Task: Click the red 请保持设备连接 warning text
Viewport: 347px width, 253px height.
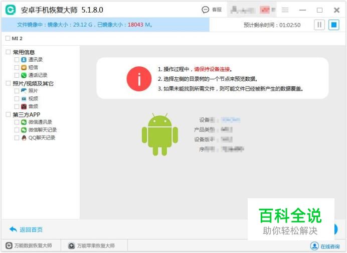Action: 212,69
